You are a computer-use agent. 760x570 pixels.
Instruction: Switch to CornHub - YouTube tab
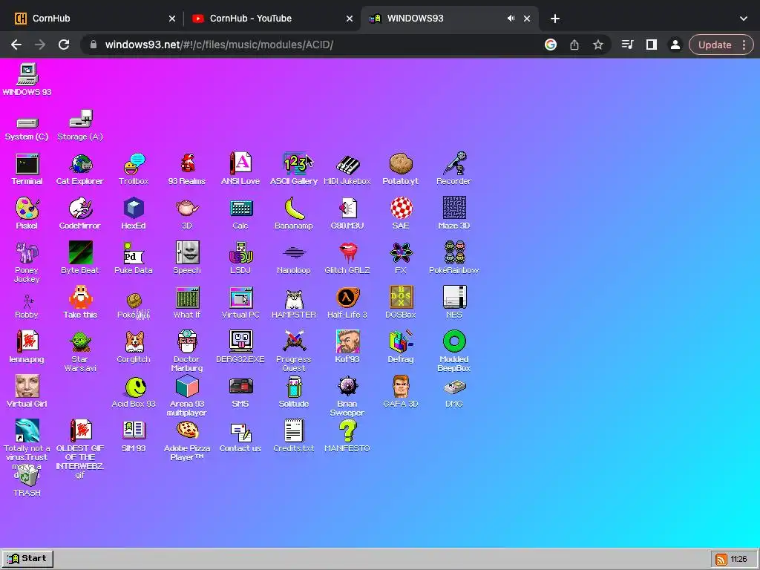272,19
